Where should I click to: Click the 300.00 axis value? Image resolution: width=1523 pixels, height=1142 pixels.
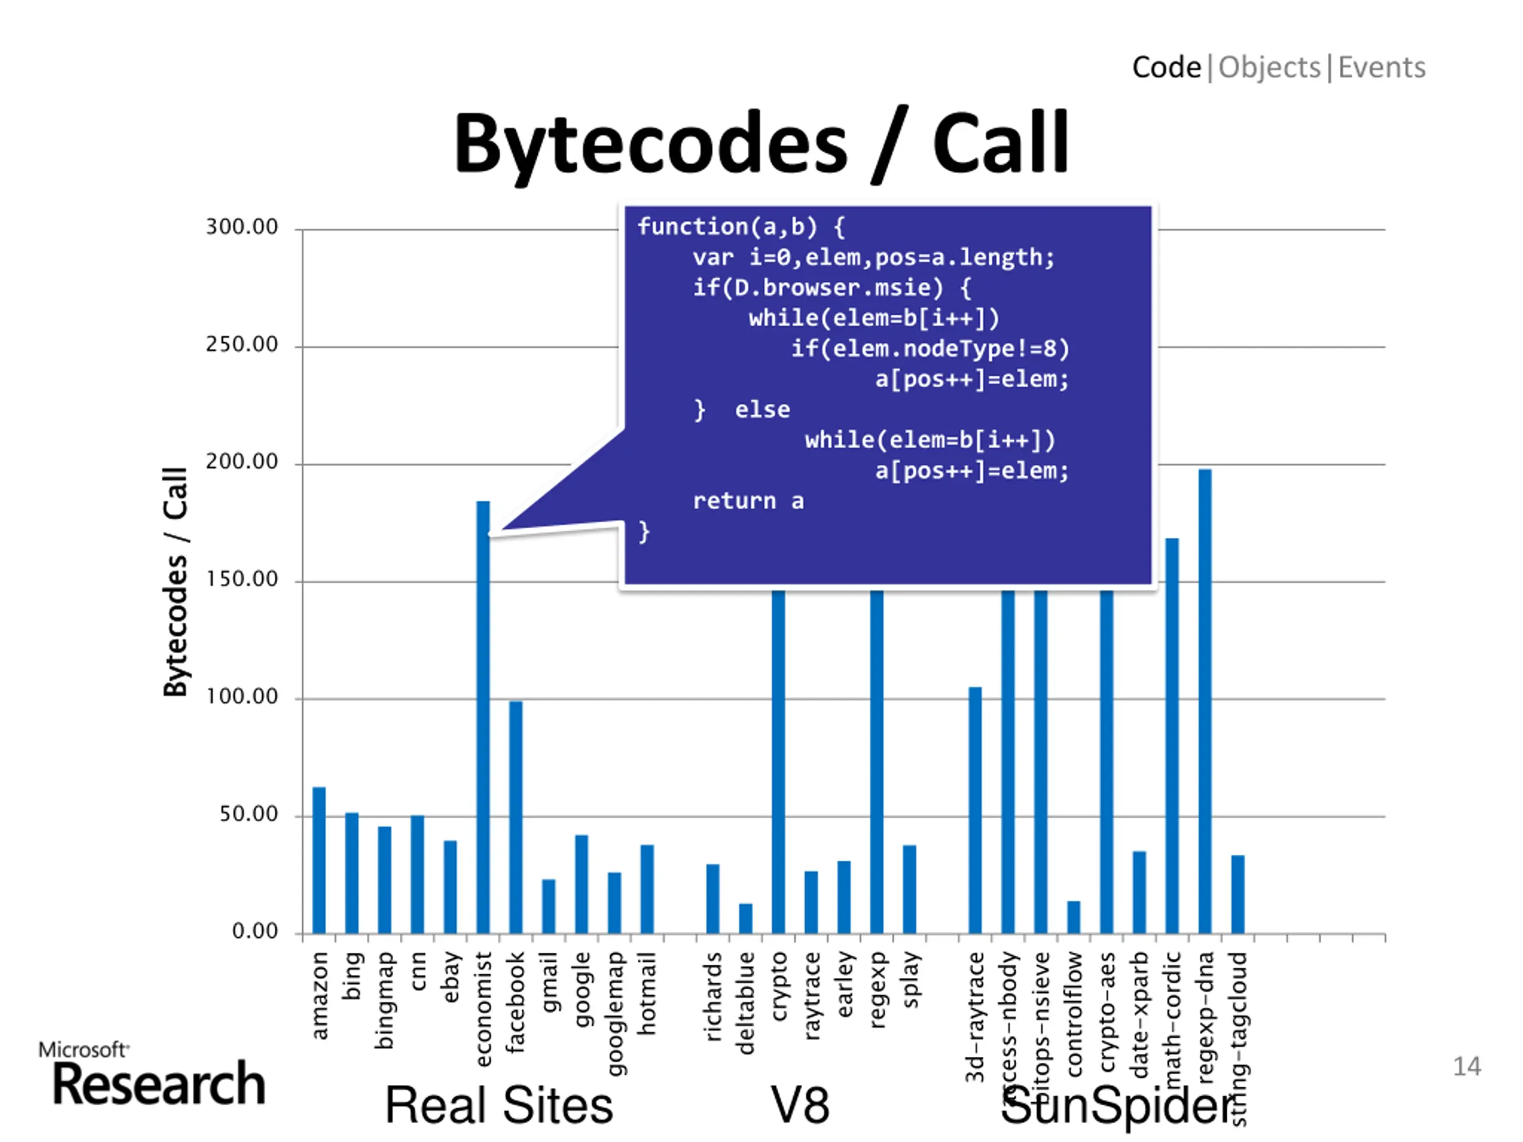point(242,227)
